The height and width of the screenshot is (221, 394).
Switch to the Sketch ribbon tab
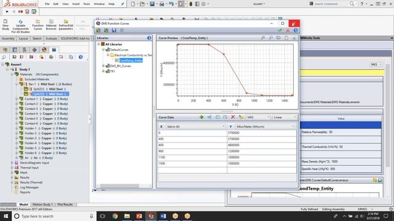click(37, 38)
